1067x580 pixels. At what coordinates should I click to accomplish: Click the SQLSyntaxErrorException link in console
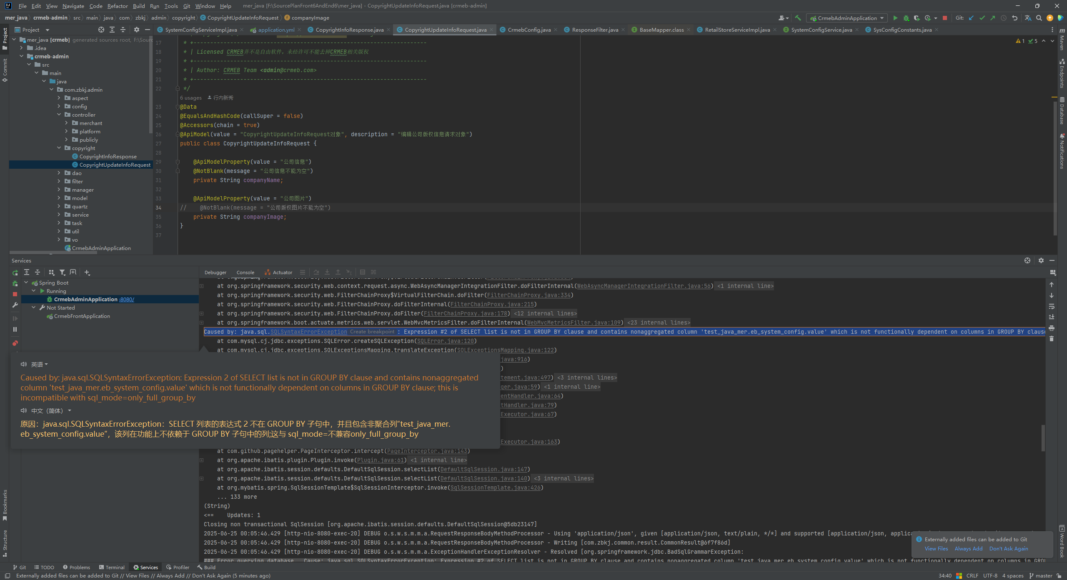click(x=309, y=332)
